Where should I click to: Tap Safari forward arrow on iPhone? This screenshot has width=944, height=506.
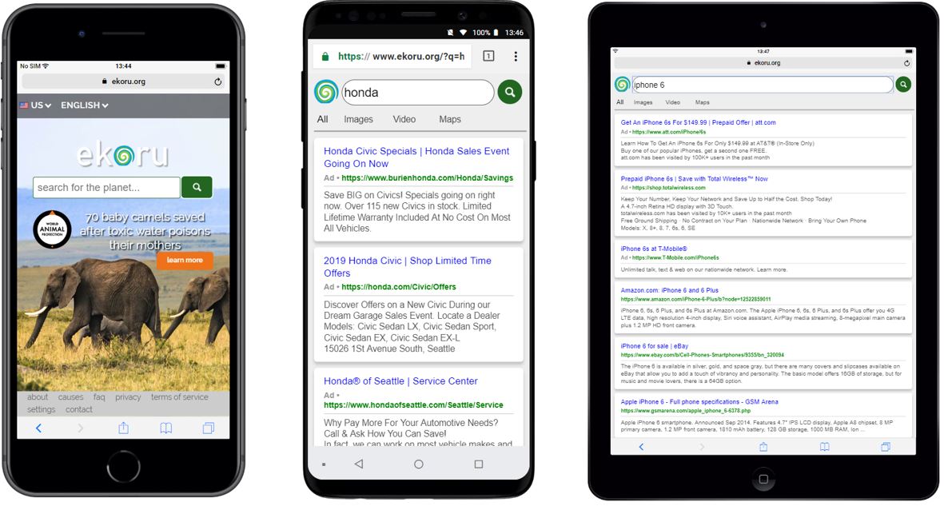[x=81, y=428]
